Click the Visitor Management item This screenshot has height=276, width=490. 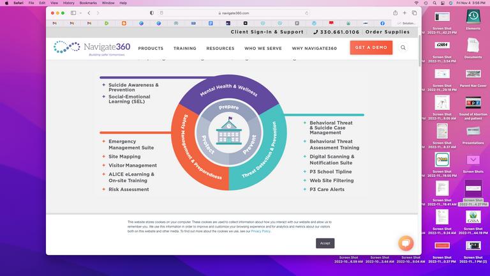click(x=133, y=165)
